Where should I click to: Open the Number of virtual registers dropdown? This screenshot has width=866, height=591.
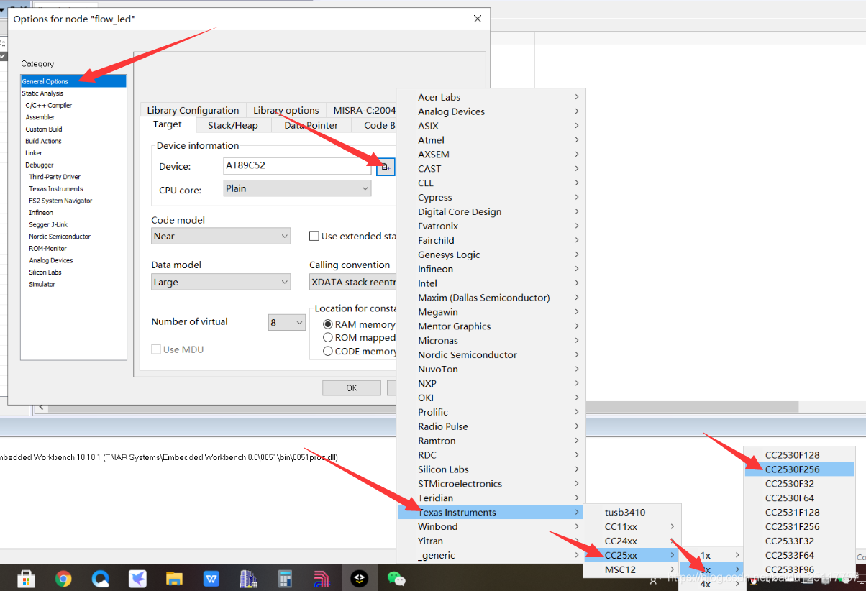pyautogui.click(x=287, y=323)
